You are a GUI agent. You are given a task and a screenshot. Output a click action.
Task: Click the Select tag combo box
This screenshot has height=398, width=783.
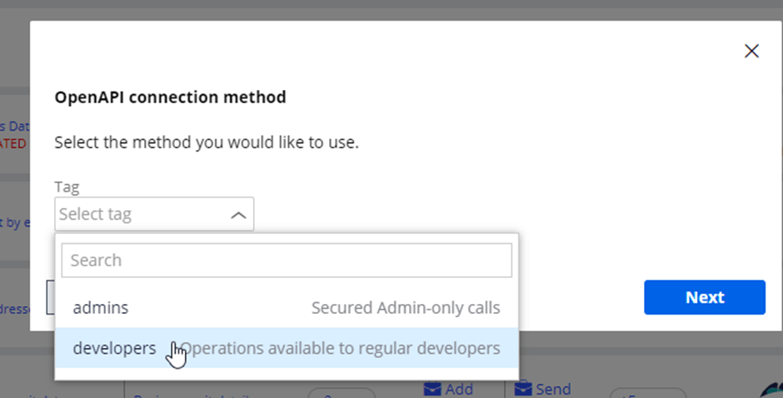[142, 215]
